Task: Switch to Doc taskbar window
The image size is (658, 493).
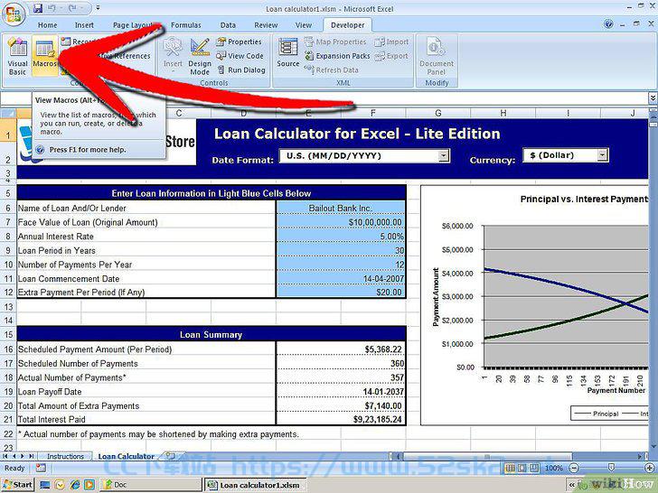Action: pos(151,485)
